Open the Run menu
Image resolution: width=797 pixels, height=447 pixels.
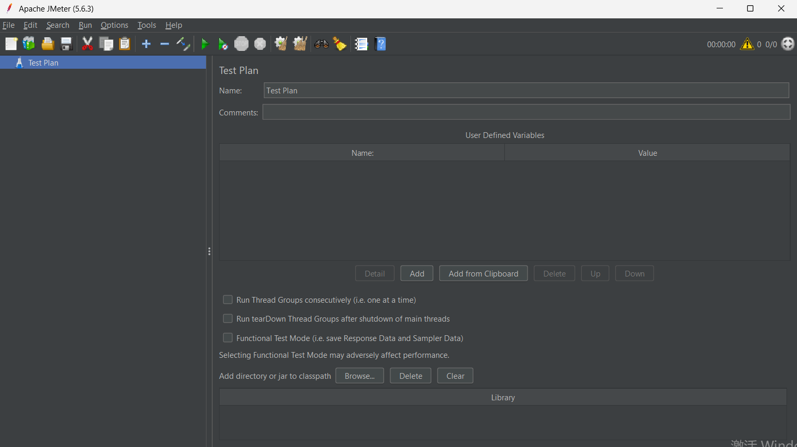[x=85, y=25]
